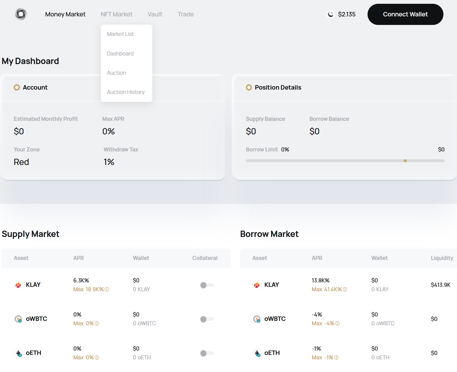Click the KLAY token icon in Borrow Market
457x372 pixels.
pos(257,285)
